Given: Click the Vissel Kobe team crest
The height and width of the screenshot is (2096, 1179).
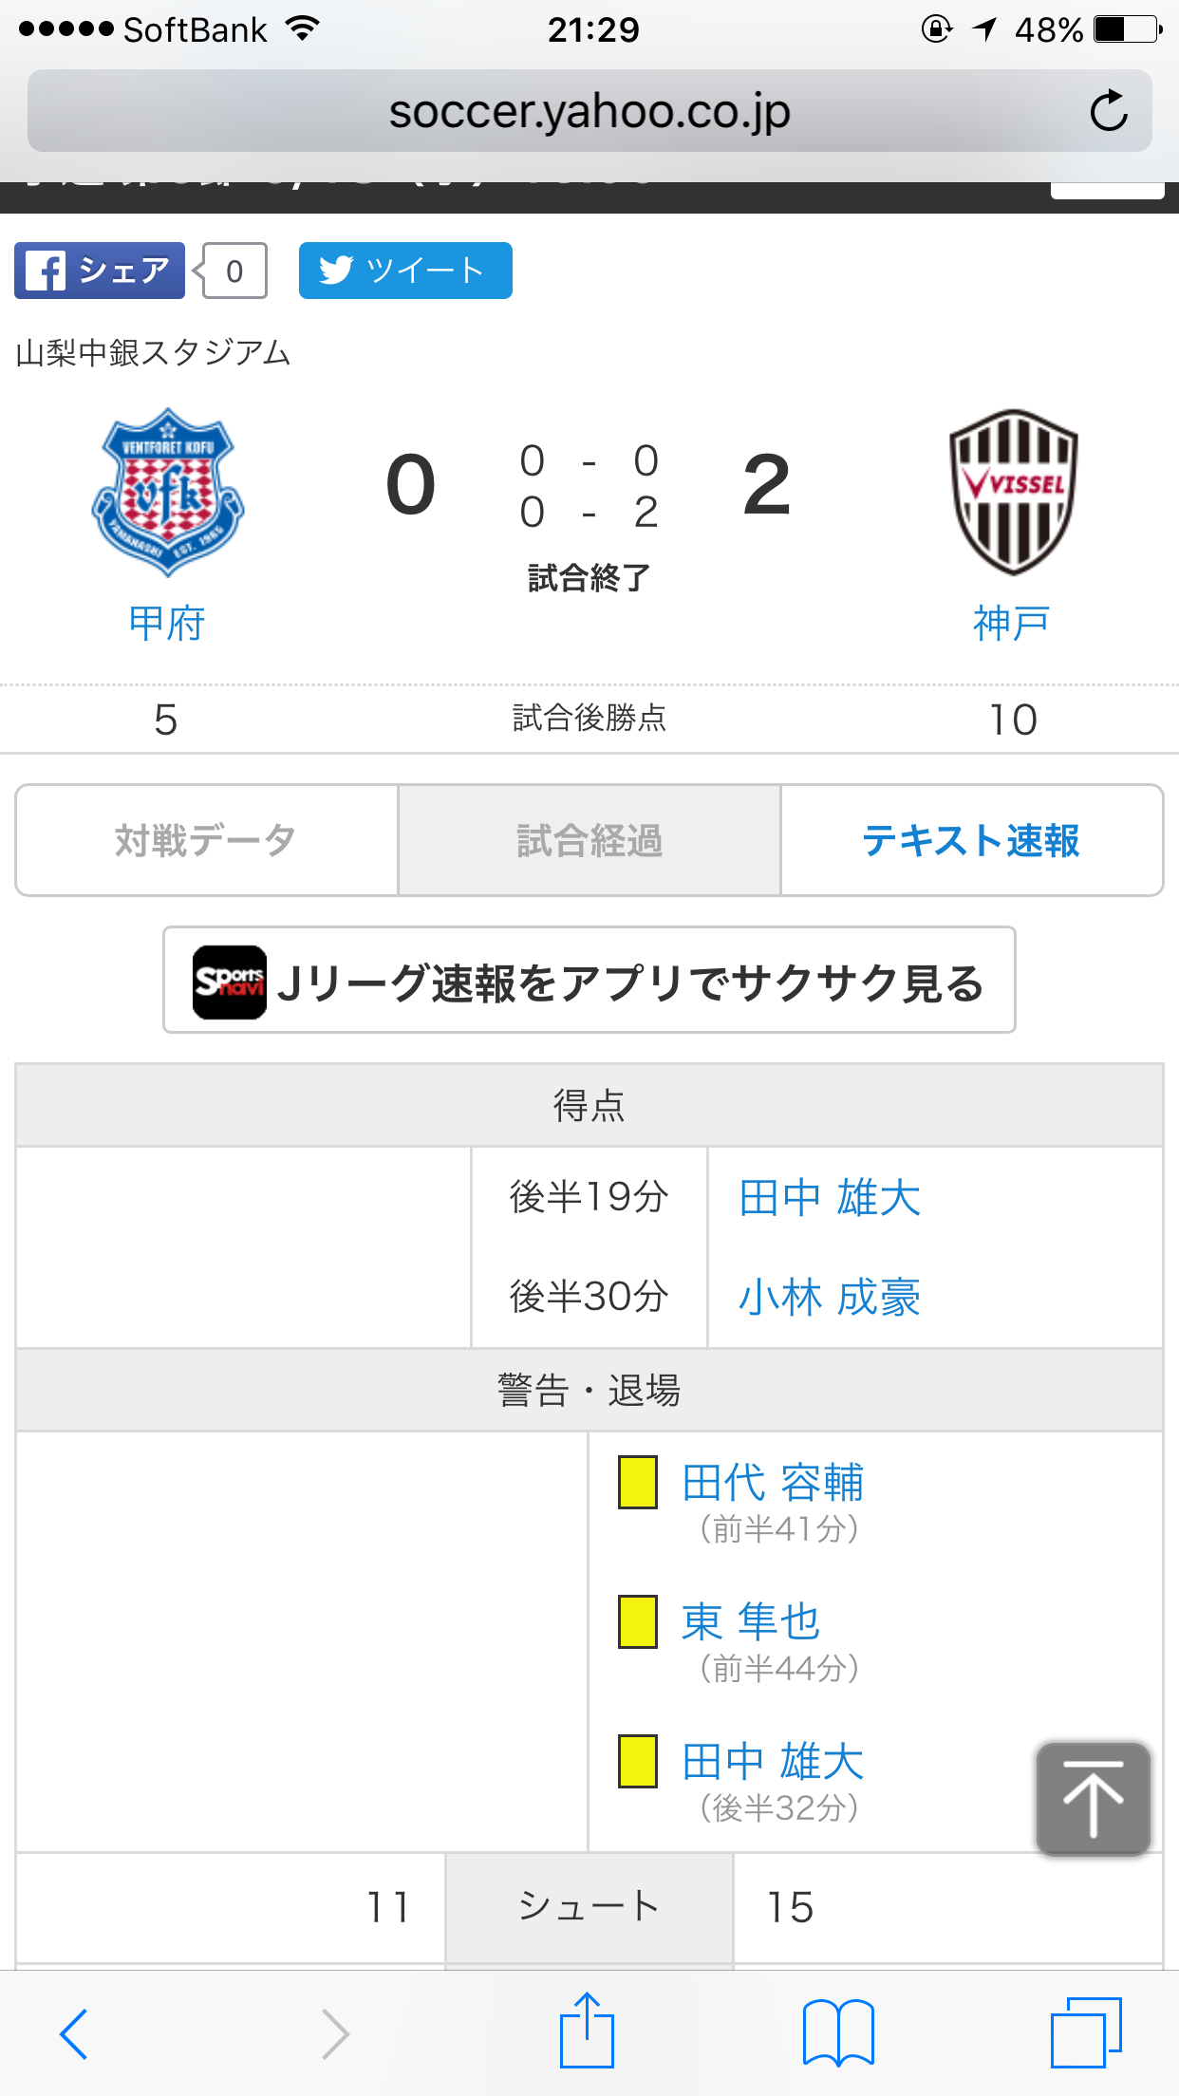Looking at the screenshot, I should pyautogui.click(x=1013, y=492).
